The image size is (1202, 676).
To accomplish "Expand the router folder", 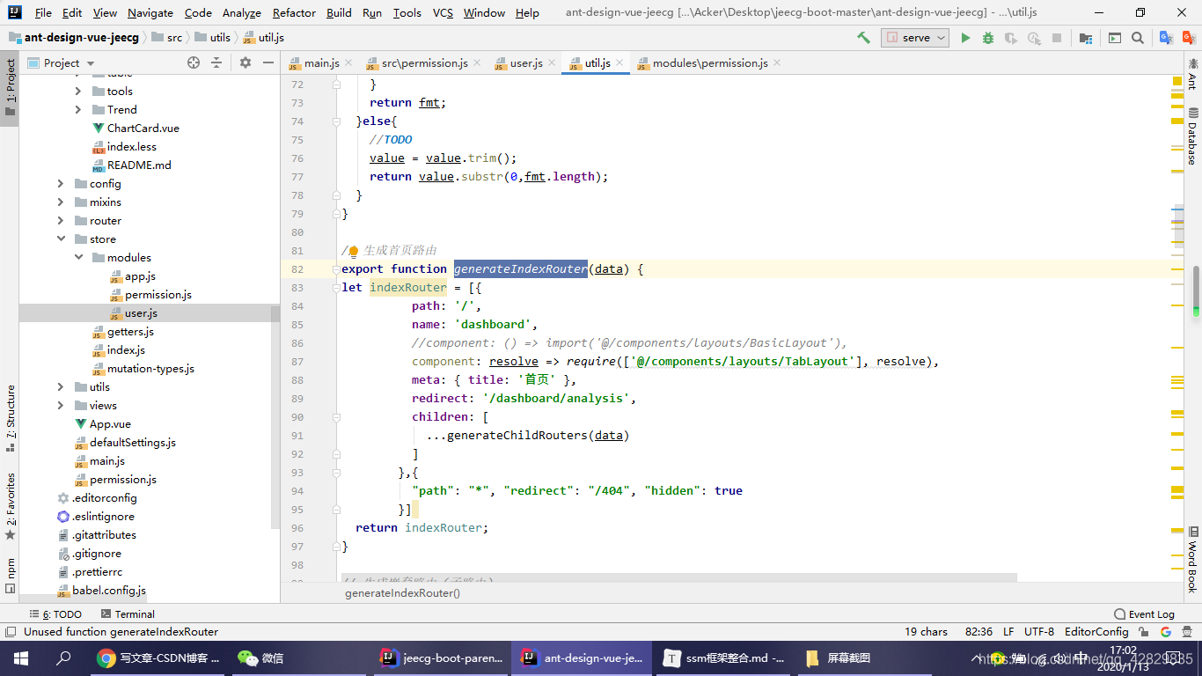I will pos(61,220).
